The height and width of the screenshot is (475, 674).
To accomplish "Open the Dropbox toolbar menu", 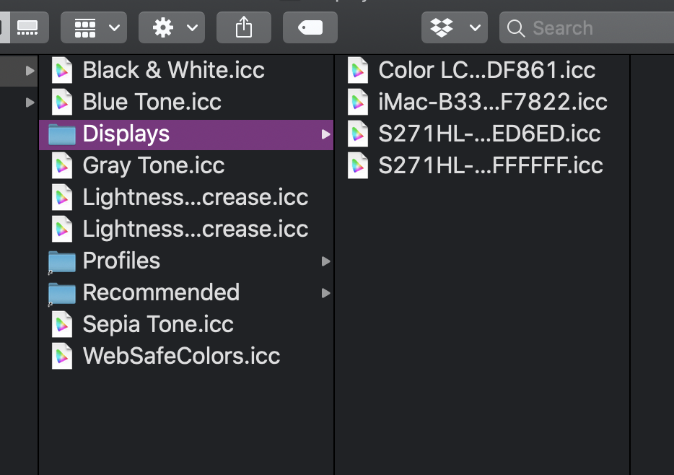I will pos(455,27).
